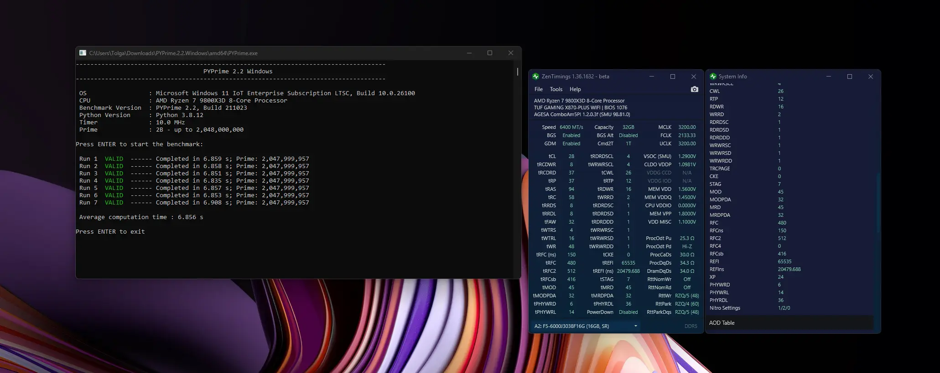Click the PHYRDL row in System Info

(x=789, y=300)
